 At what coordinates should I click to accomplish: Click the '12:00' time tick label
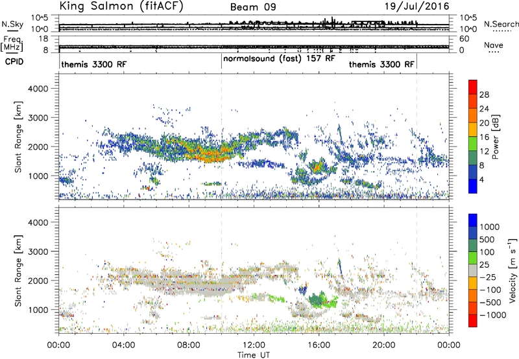pos(254,345)
